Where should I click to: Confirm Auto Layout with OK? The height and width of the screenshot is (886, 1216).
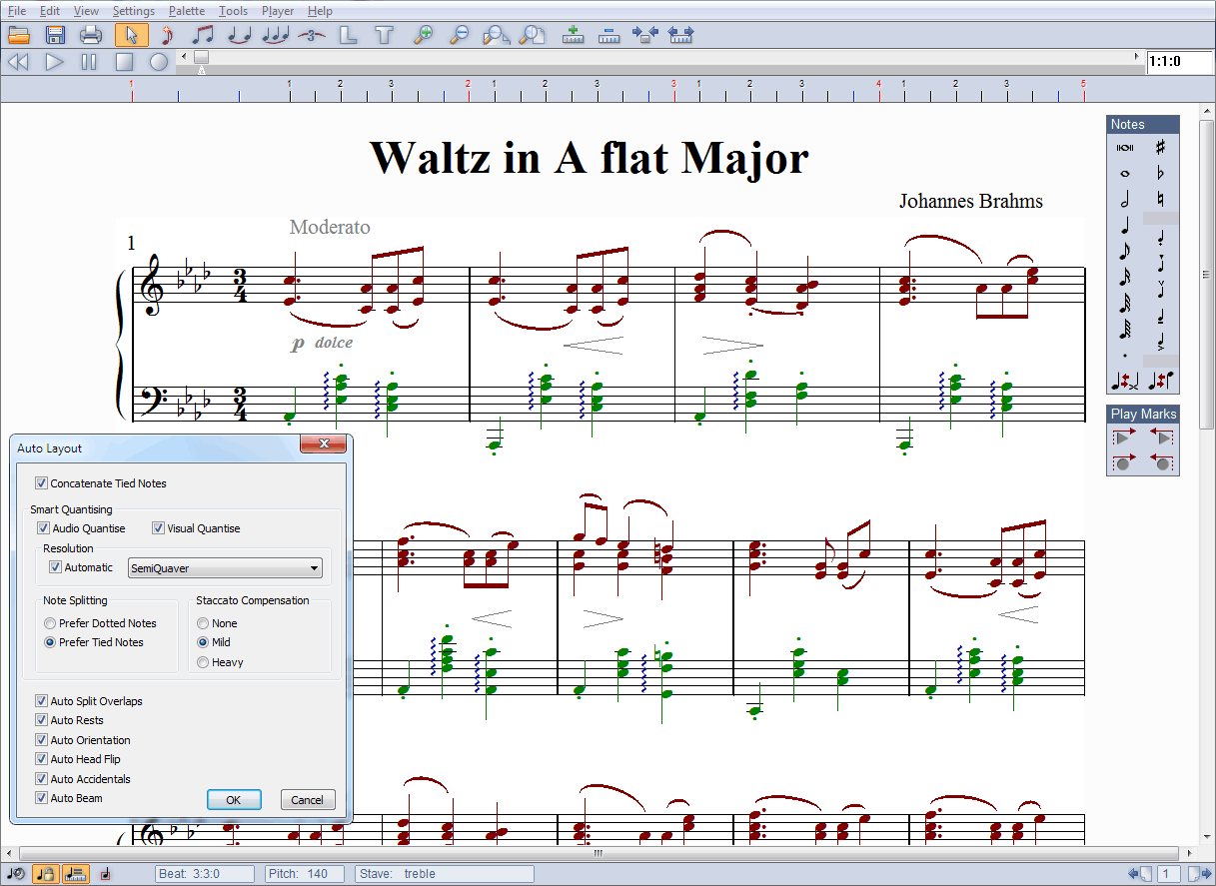[x=234, y=800]
